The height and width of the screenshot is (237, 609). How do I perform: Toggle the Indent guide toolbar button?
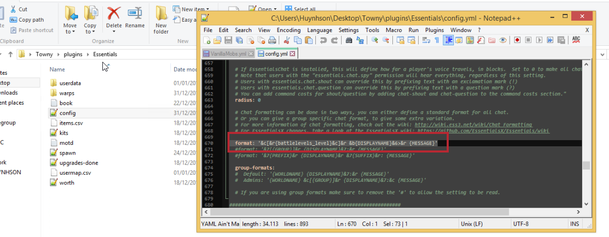448,40
